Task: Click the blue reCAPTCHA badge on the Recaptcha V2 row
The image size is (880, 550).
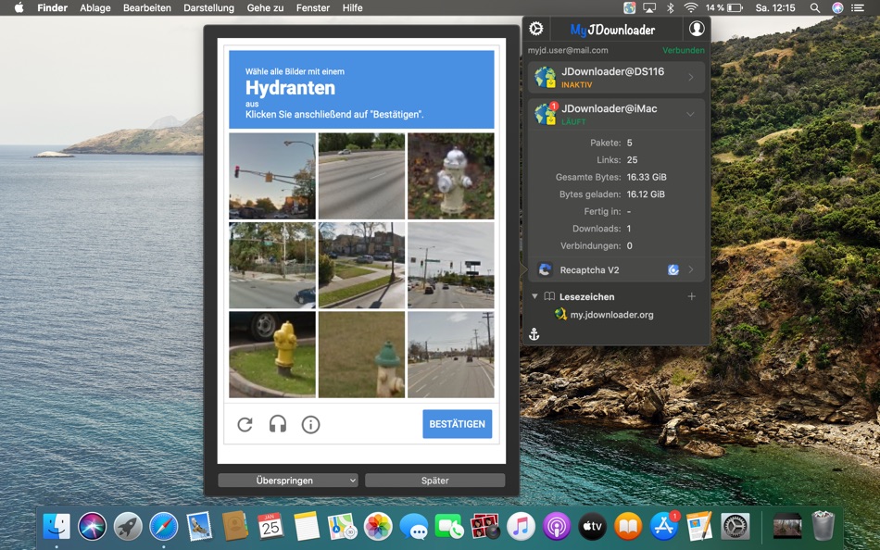Action: [x=673, y=270]
